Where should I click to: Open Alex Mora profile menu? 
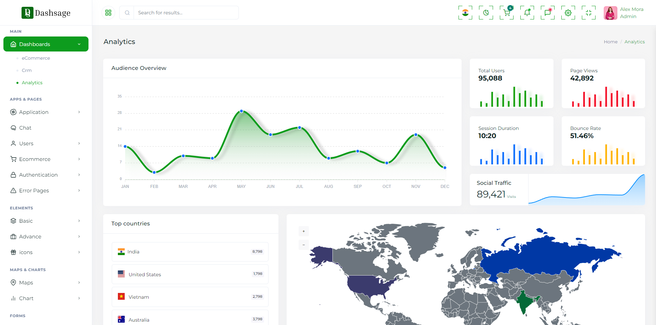tap(624, 13)
